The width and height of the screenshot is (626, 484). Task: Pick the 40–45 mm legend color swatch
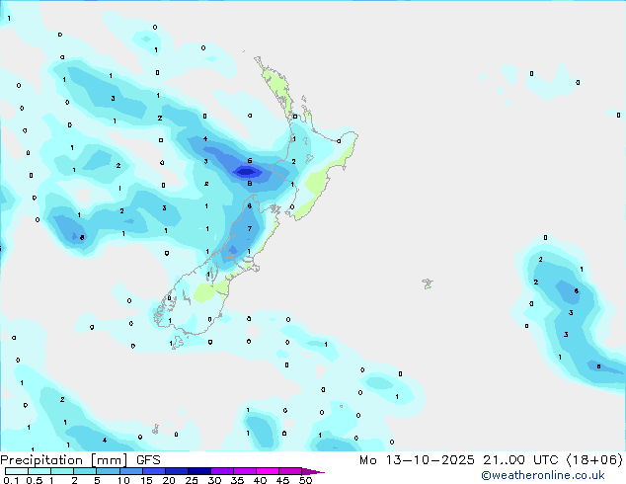tap(268, 471)
